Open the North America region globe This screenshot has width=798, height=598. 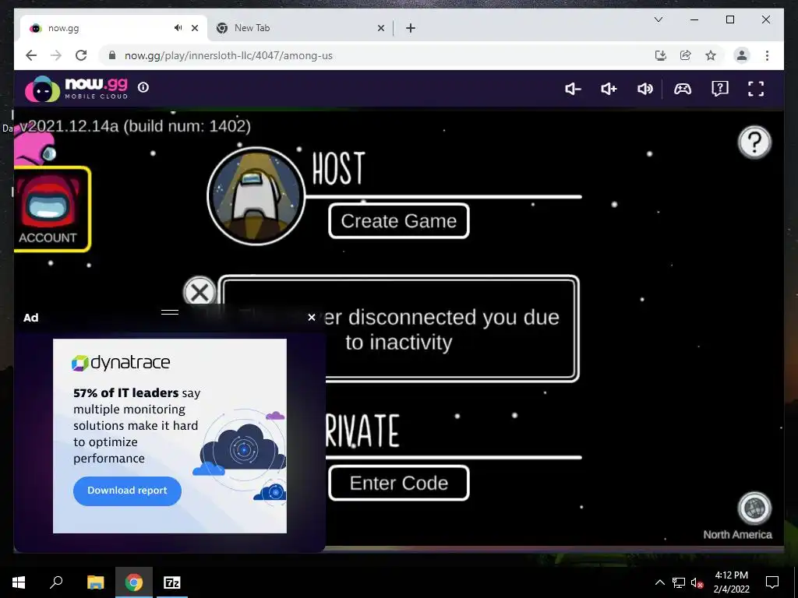click(754, 508)
